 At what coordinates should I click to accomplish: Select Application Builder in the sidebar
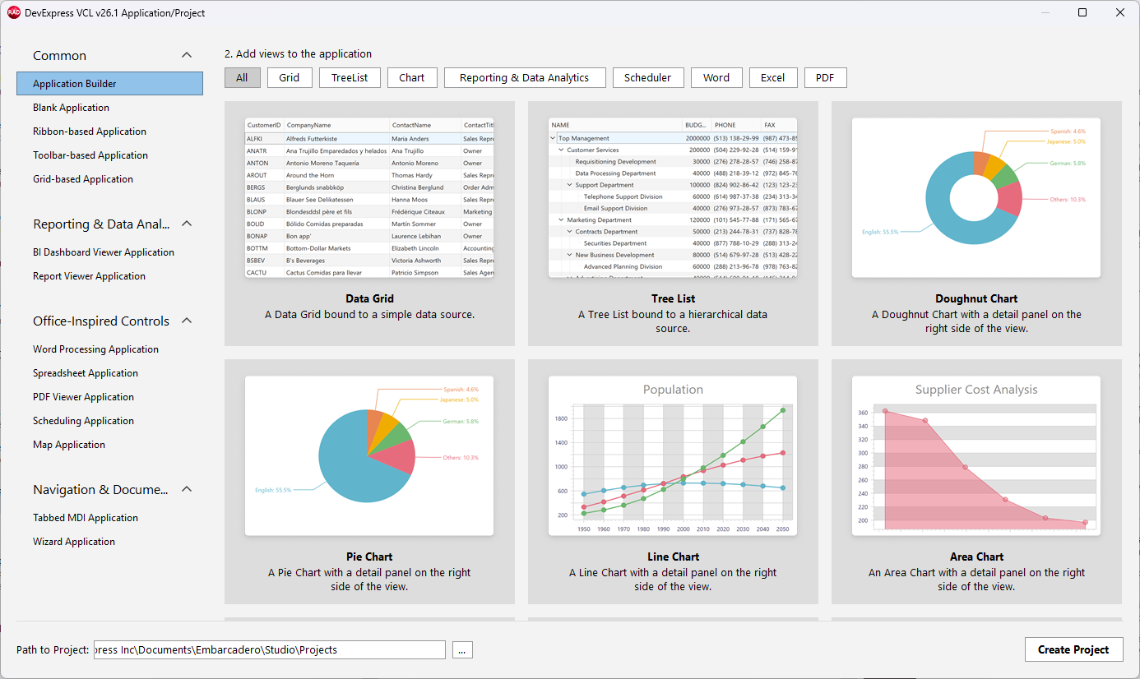click(109, 84)
